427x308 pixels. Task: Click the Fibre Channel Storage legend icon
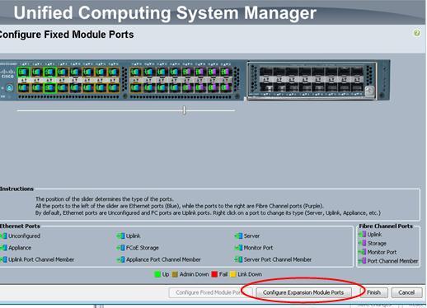[363, 243]
